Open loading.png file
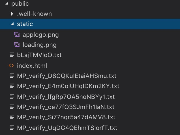Viewport: 180px width, 135px height. [x=40, y=45]
